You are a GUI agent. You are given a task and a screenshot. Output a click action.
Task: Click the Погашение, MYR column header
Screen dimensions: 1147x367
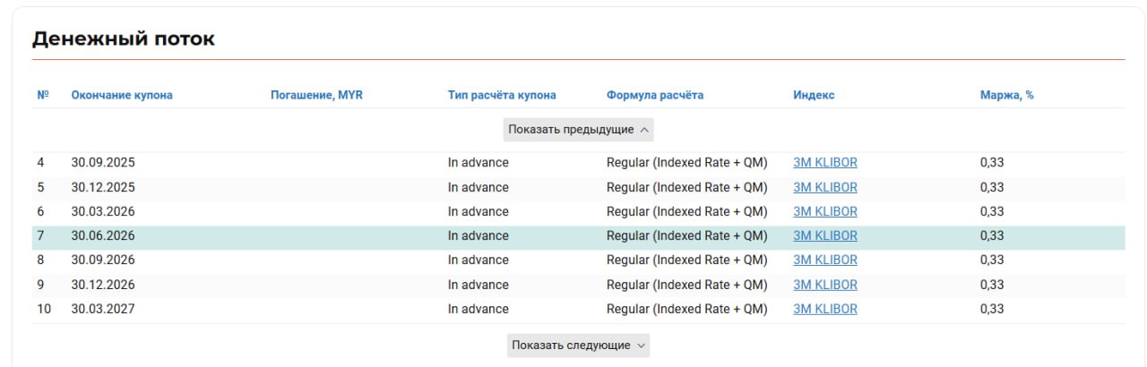pyautogui.click(x=316, y=96)
